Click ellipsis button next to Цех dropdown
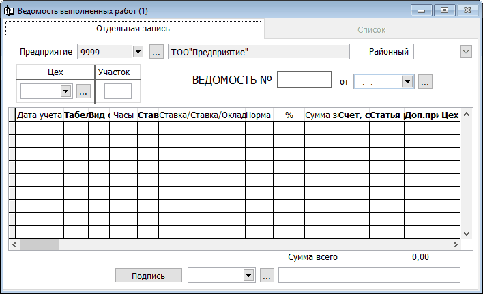Screen dimensions: 483x294 [x=83, y=91]
